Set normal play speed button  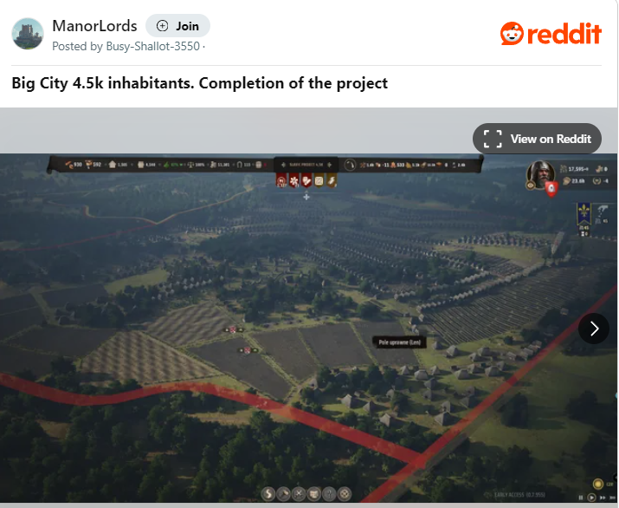coord(591,498)
